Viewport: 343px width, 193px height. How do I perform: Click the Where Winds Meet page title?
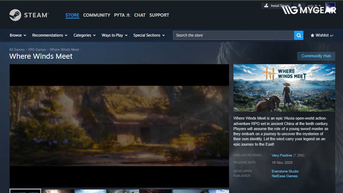pos(41,56)
